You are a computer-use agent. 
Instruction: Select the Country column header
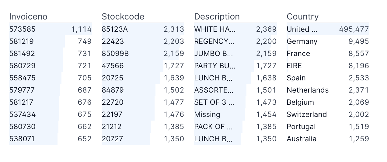tap(302, 16)
